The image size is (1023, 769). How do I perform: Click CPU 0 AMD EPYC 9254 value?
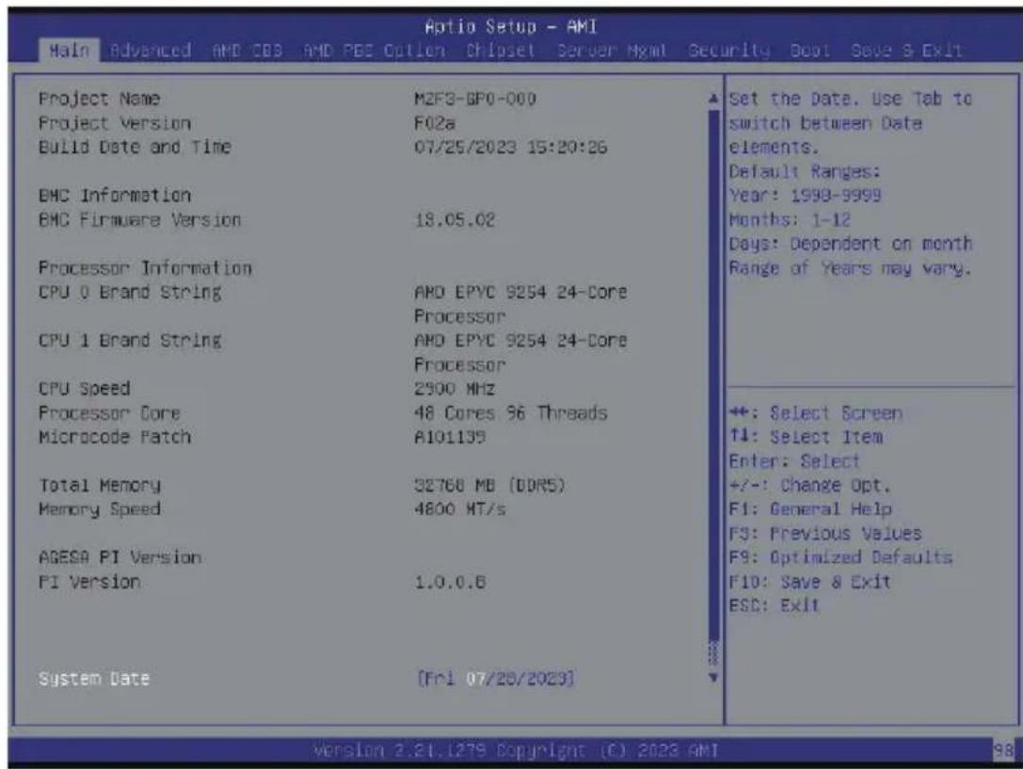[520, 303]
